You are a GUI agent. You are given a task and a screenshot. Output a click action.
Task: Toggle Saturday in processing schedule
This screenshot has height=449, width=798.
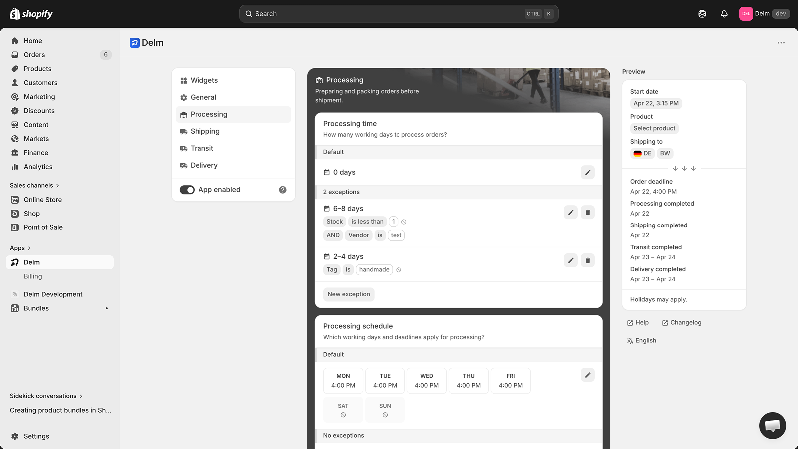[343, 410]
